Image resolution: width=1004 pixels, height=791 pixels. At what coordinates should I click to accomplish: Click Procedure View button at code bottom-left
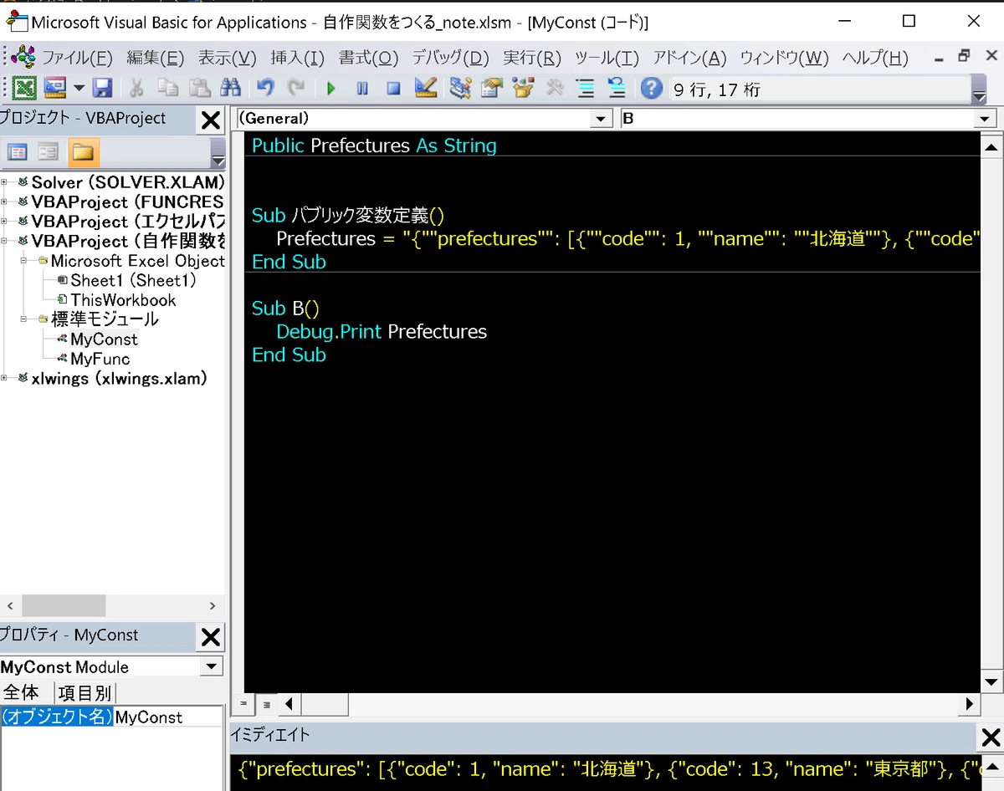click(243, 705)
